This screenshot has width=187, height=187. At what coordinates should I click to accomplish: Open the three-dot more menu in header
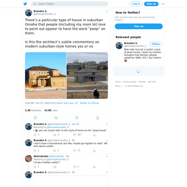[x=163, y=4]
